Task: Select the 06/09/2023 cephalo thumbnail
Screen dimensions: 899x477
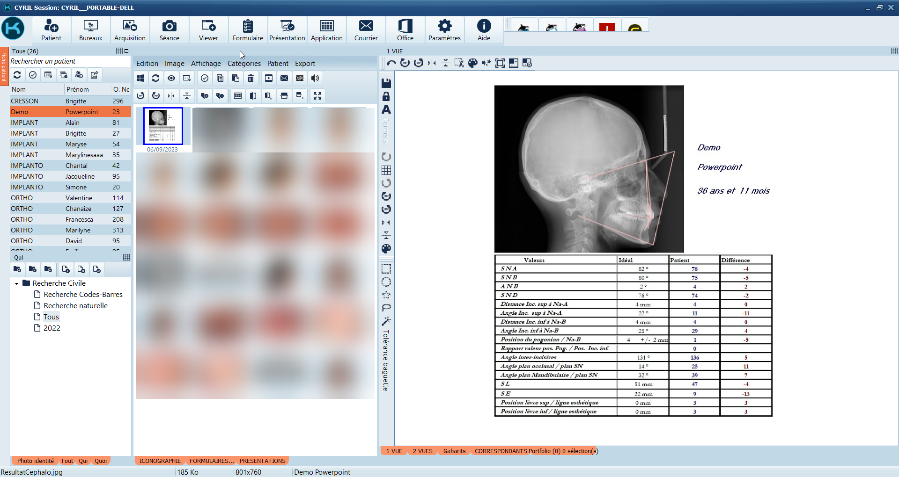Action: tap(163, 125)
